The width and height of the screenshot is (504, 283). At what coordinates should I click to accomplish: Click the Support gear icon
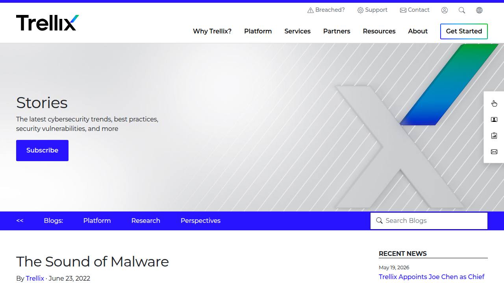[x=360, y=10]
